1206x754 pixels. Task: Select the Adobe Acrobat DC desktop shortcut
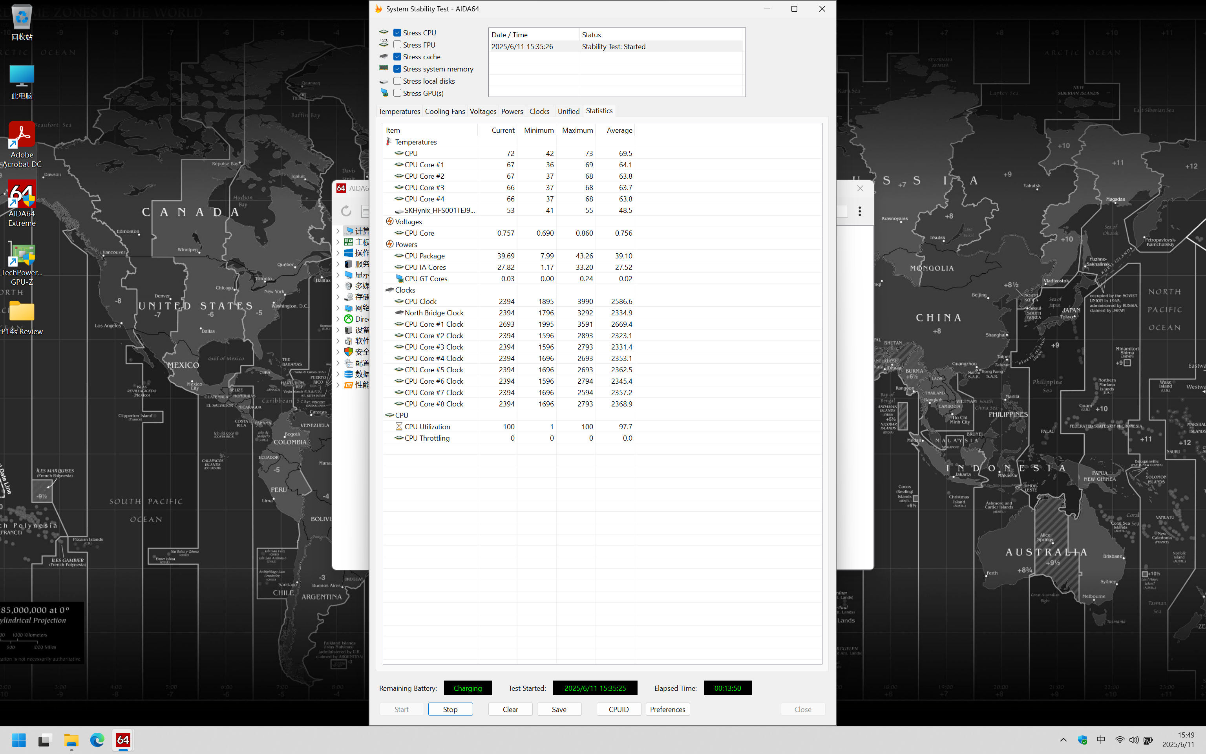click(22, 145)
